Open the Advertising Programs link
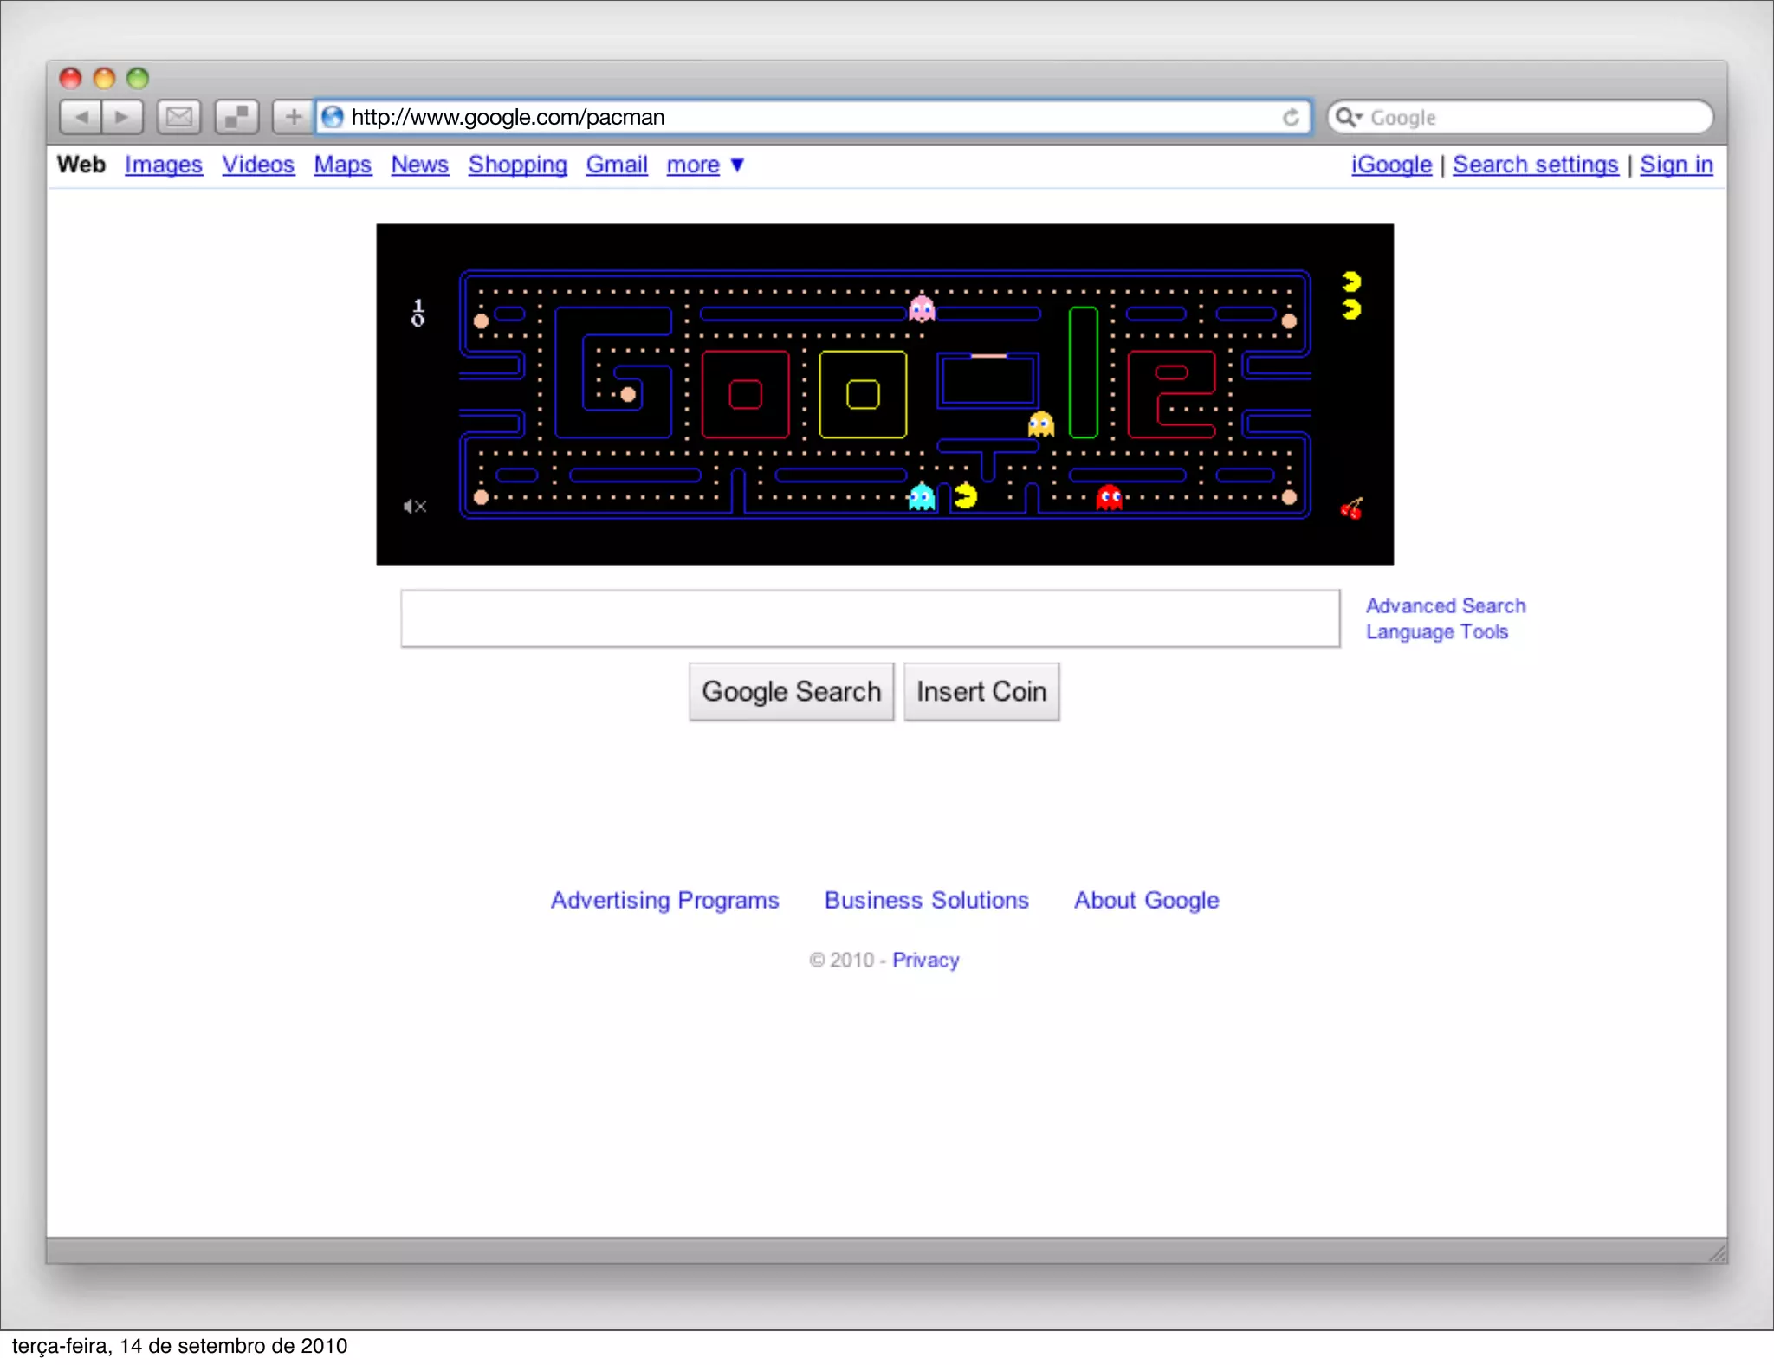This screenshot has height=1365, width=1774. [665, 900]
